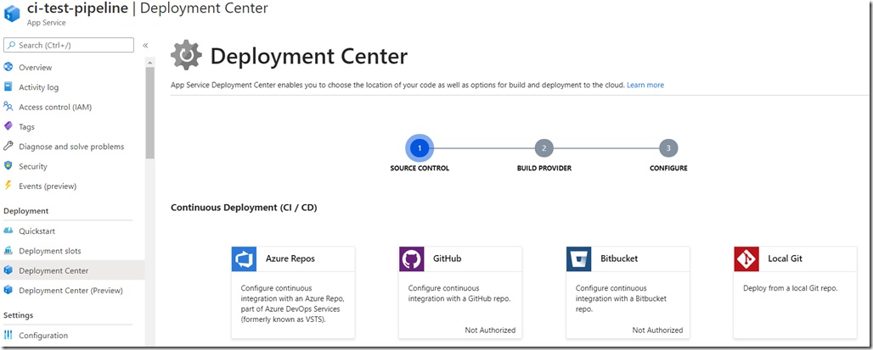Click the Access control (IAM) people icon
Viewport: 873px width, 350px height.
pos(8,107)
